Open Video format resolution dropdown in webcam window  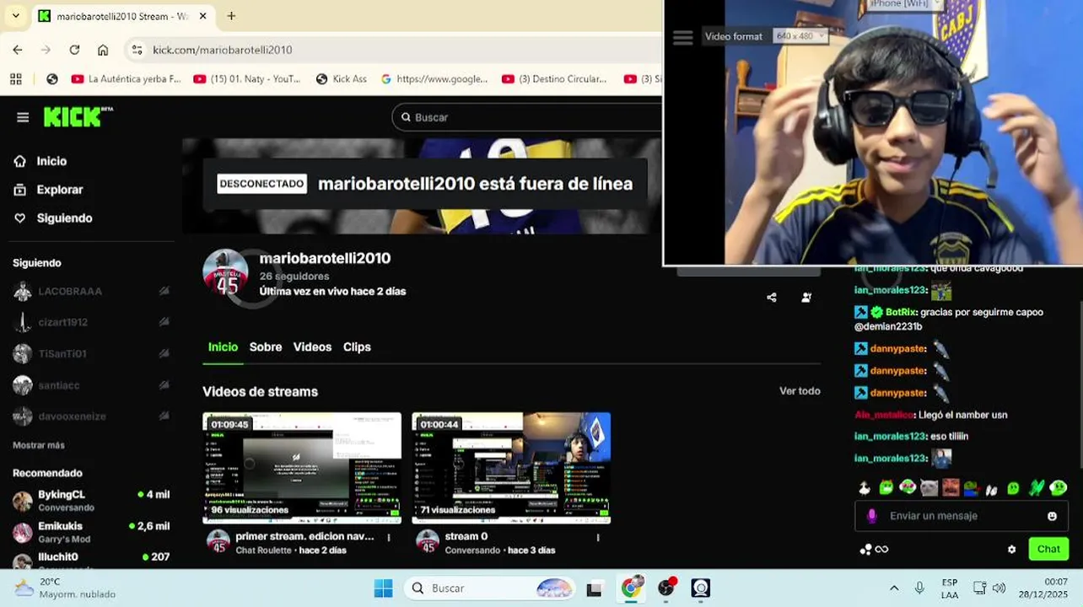coord(800,36)
